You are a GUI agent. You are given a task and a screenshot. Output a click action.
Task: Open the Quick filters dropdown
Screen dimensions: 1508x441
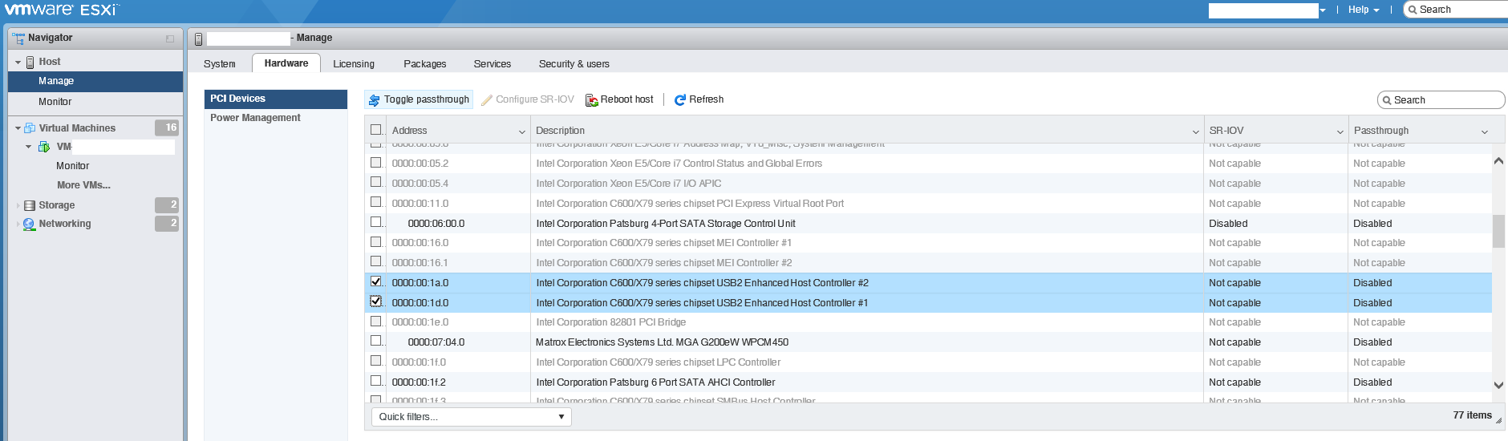(471, 417)
